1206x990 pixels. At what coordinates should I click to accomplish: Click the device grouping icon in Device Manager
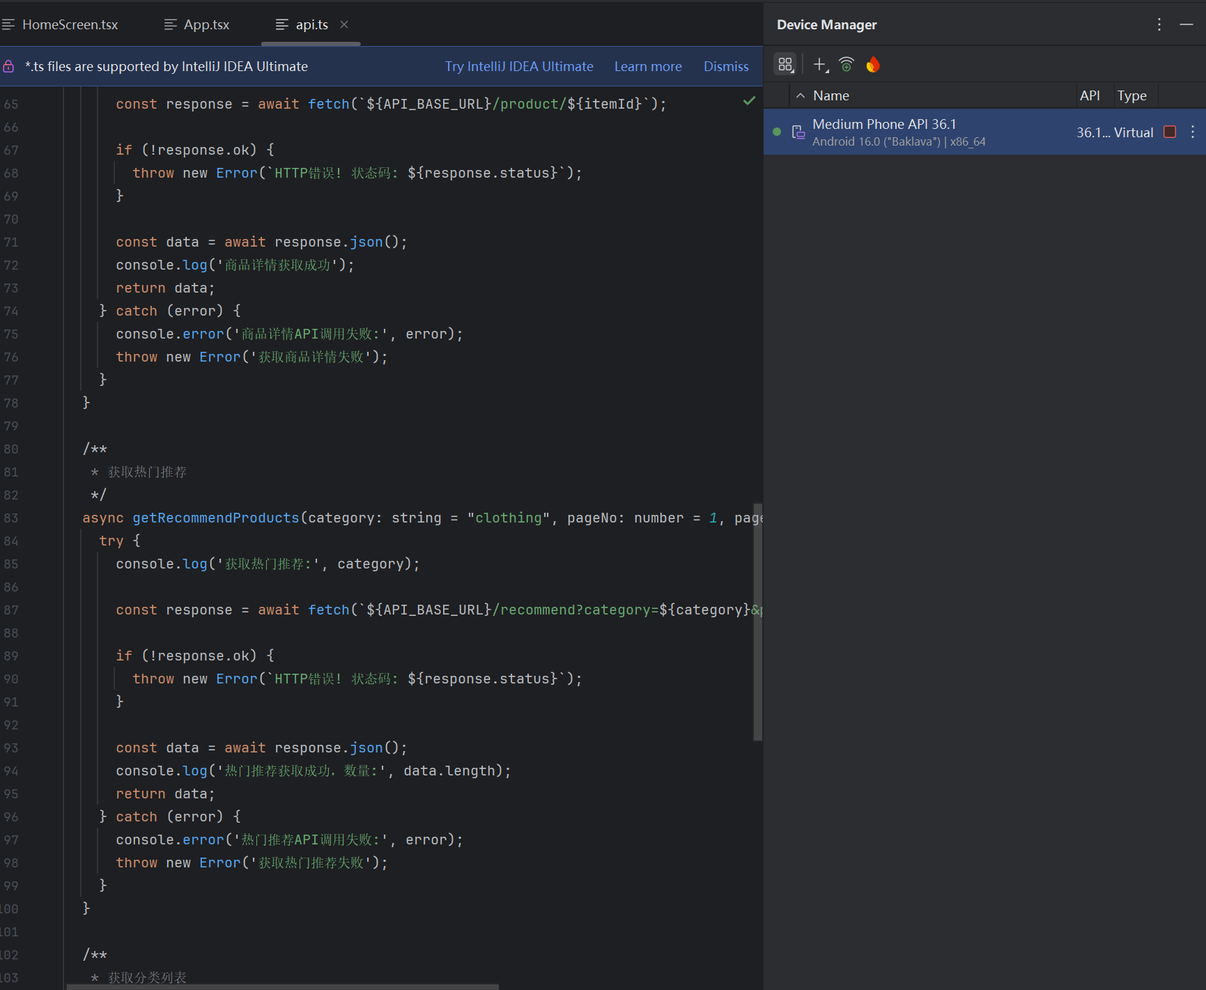[786, 65]
